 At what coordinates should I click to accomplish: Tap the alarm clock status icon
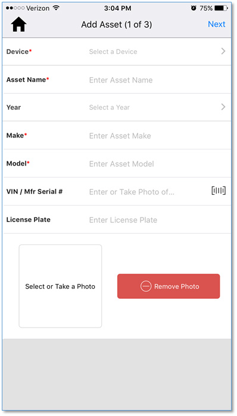point(194,8)
